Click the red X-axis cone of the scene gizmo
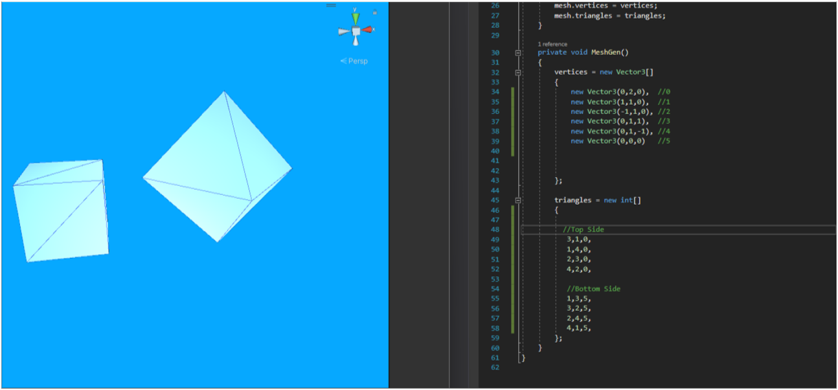 point(368,29)
